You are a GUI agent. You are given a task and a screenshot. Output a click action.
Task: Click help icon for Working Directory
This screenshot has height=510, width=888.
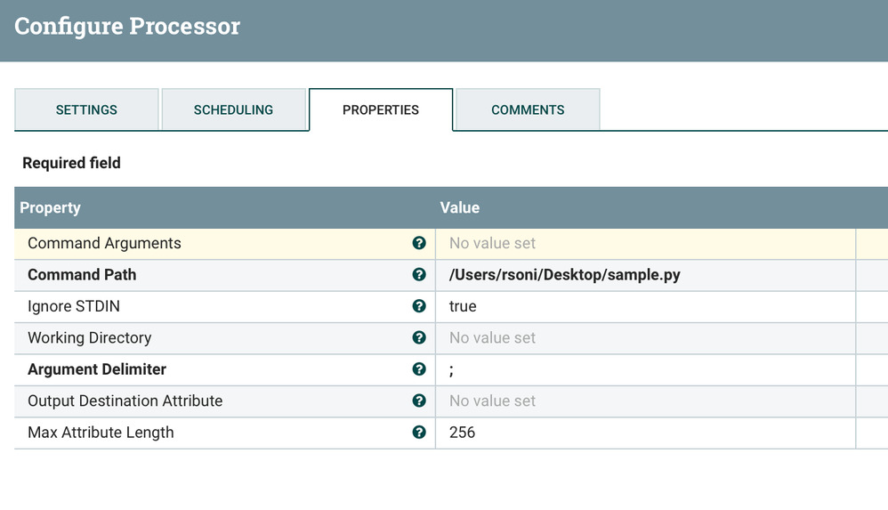point(419,338)
